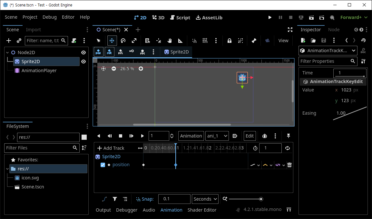Open skeleton bone options
372x219 pixels.
tap(254, 41)
